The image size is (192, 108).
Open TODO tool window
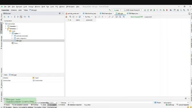click(7, 105)
